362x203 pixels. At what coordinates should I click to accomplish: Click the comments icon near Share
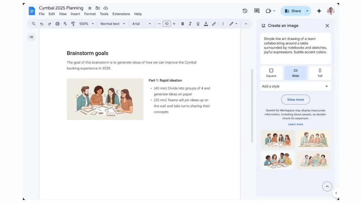[x=256, y=11]
